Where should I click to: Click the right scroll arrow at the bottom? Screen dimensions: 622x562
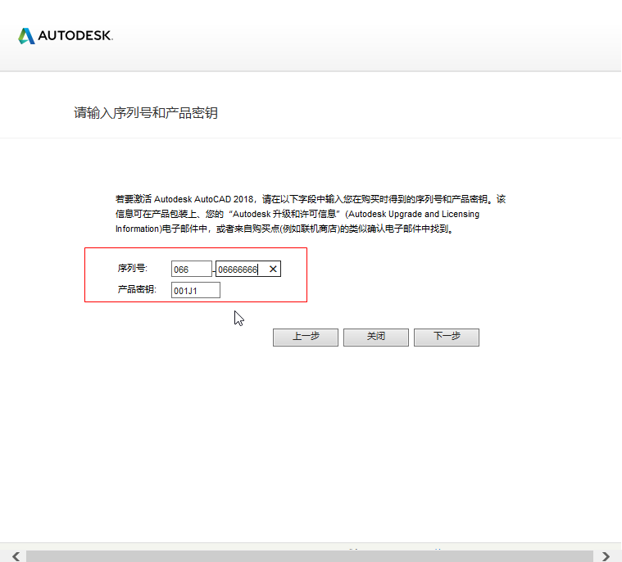(606, 556)
